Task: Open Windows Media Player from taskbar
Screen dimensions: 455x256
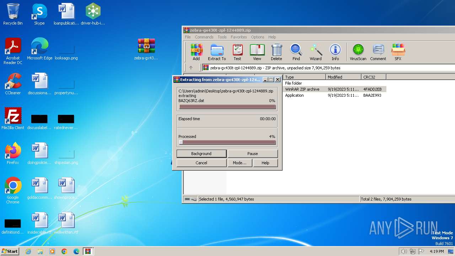Action: 52,251
